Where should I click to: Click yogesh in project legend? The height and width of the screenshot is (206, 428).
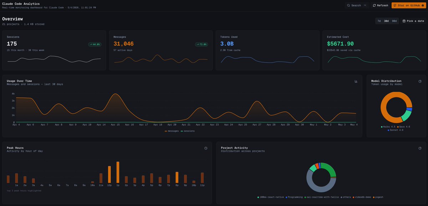pos(378,197)
